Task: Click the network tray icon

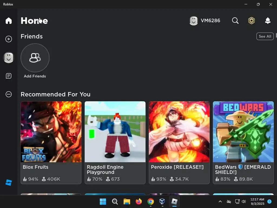Action: tap(237, 201)
